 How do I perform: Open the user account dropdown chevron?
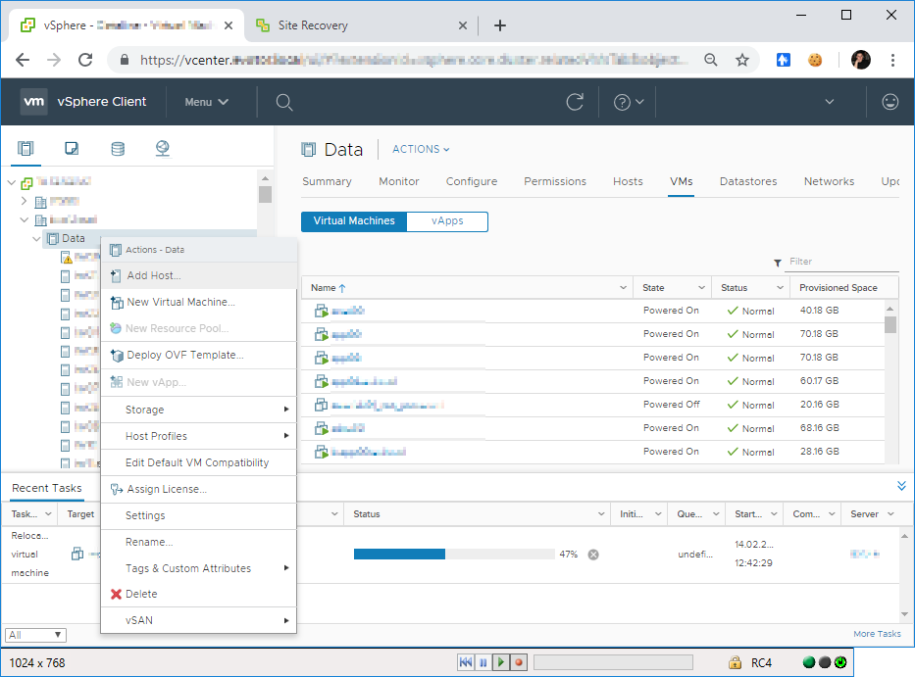coord(830,102)
